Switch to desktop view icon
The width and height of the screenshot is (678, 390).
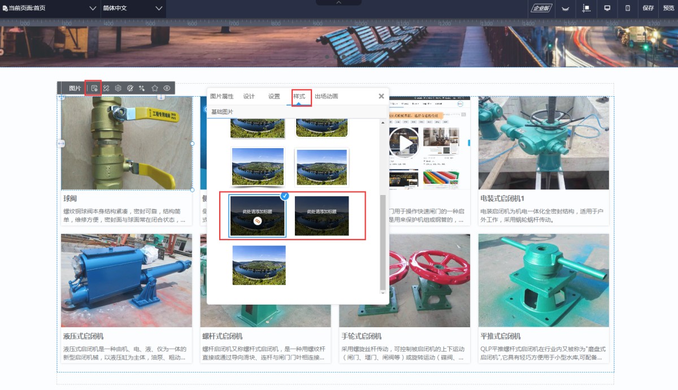point(607,8)
